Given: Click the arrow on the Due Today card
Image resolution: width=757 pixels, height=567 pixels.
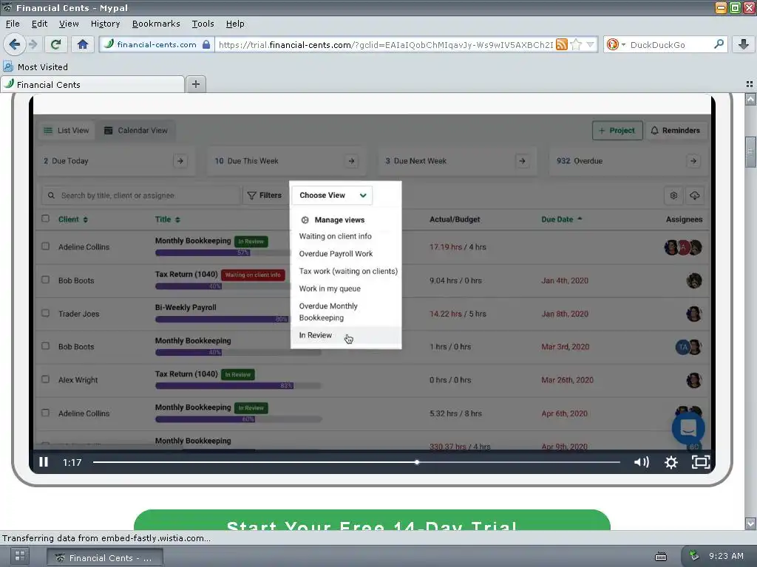Looking at the screenshot, I should click(x=180, y=161).
